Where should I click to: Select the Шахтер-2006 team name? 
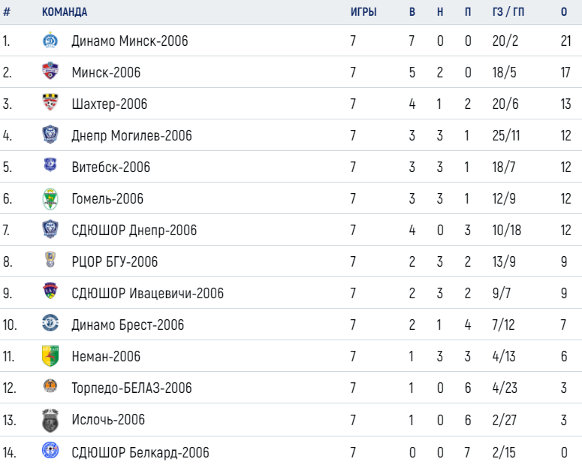pos(110,104)
